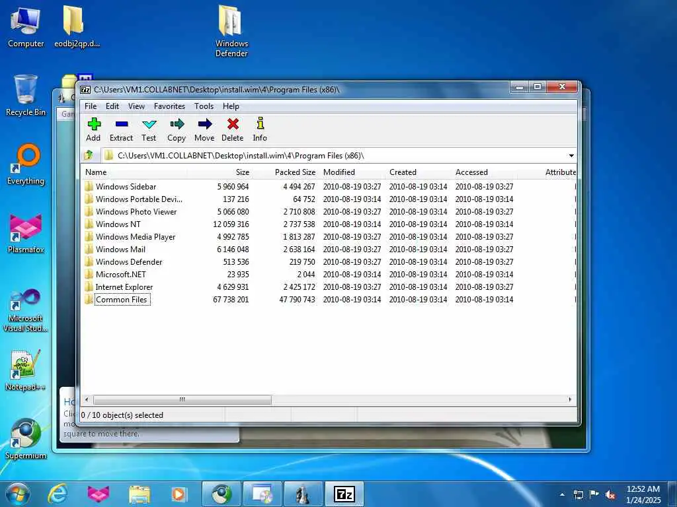
Task: Open the Notepad++ desktop shortcut
Action: (26, 370)
